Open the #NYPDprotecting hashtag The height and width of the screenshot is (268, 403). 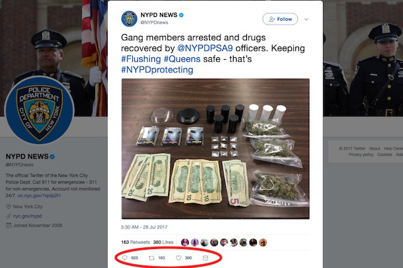click(x=157, y=70)
